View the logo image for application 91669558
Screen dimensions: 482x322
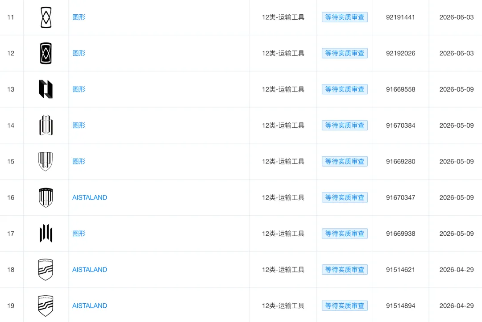(46, 89)
